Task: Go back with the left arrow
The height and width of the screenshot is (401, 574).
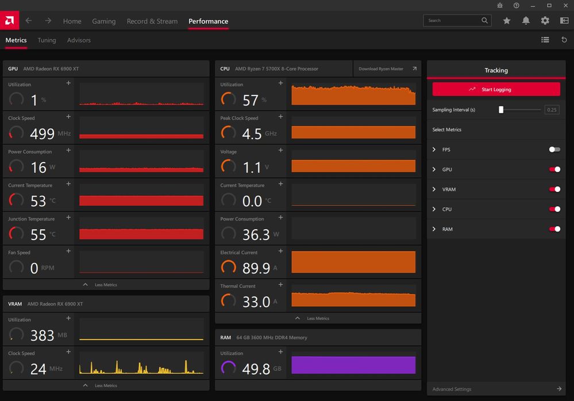Action: click(x=29, y=21)
